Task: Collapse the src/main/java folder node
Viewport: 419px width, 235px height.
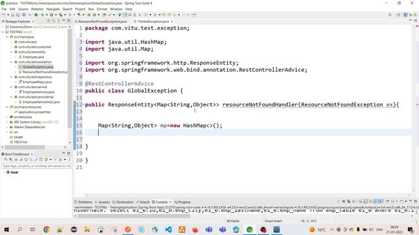Action: (7, 37)
